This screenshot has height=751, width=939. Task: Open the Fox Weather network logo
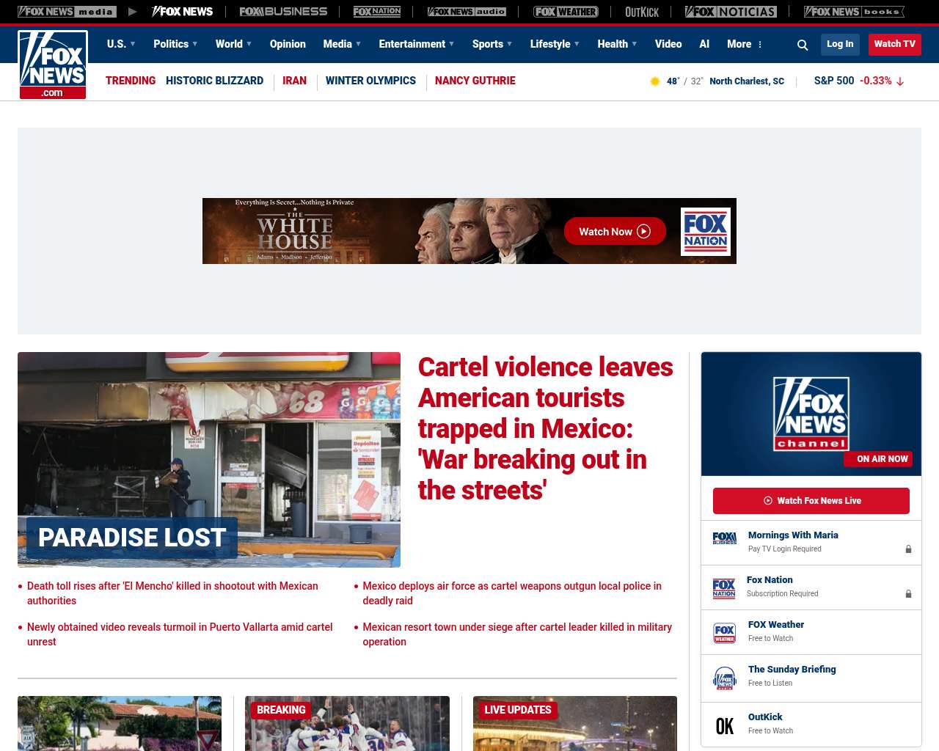tap(566, 12)
